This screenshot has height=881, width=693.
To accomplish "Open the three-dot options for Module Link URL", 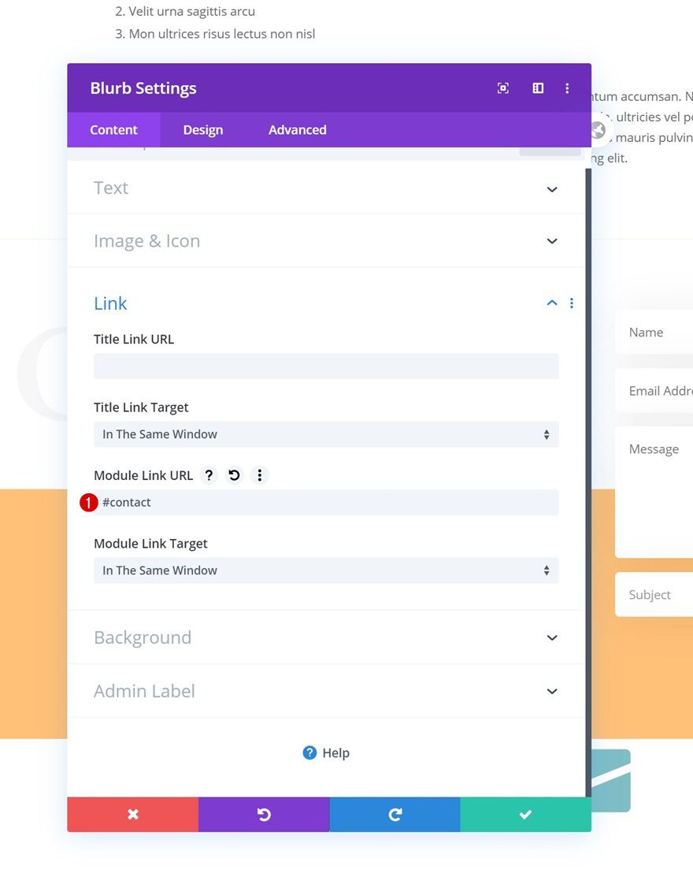I will (x=260, y=475).
